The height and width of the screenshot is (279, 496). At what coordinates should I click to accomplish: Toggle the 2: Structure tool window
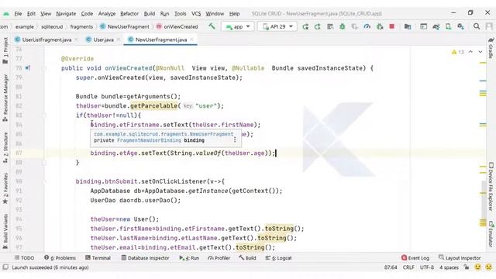point(5,148)
